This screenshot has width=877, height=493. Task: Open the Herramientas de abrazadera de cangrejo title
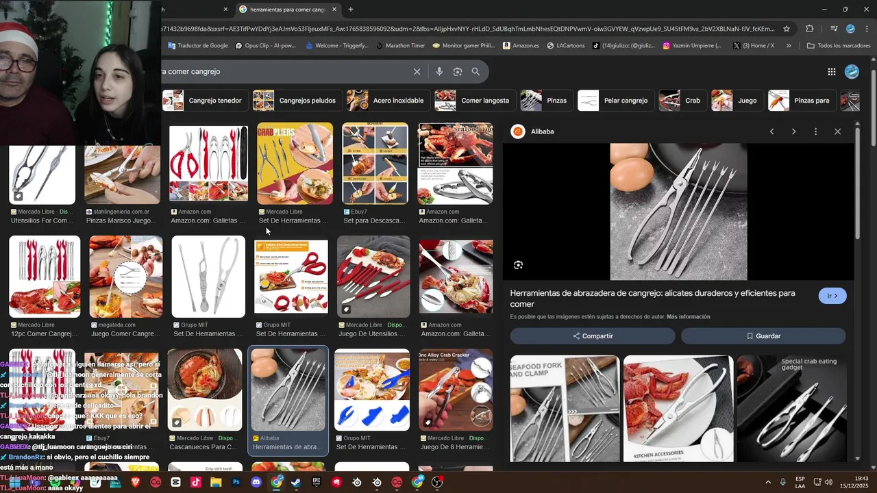(652, 299)
